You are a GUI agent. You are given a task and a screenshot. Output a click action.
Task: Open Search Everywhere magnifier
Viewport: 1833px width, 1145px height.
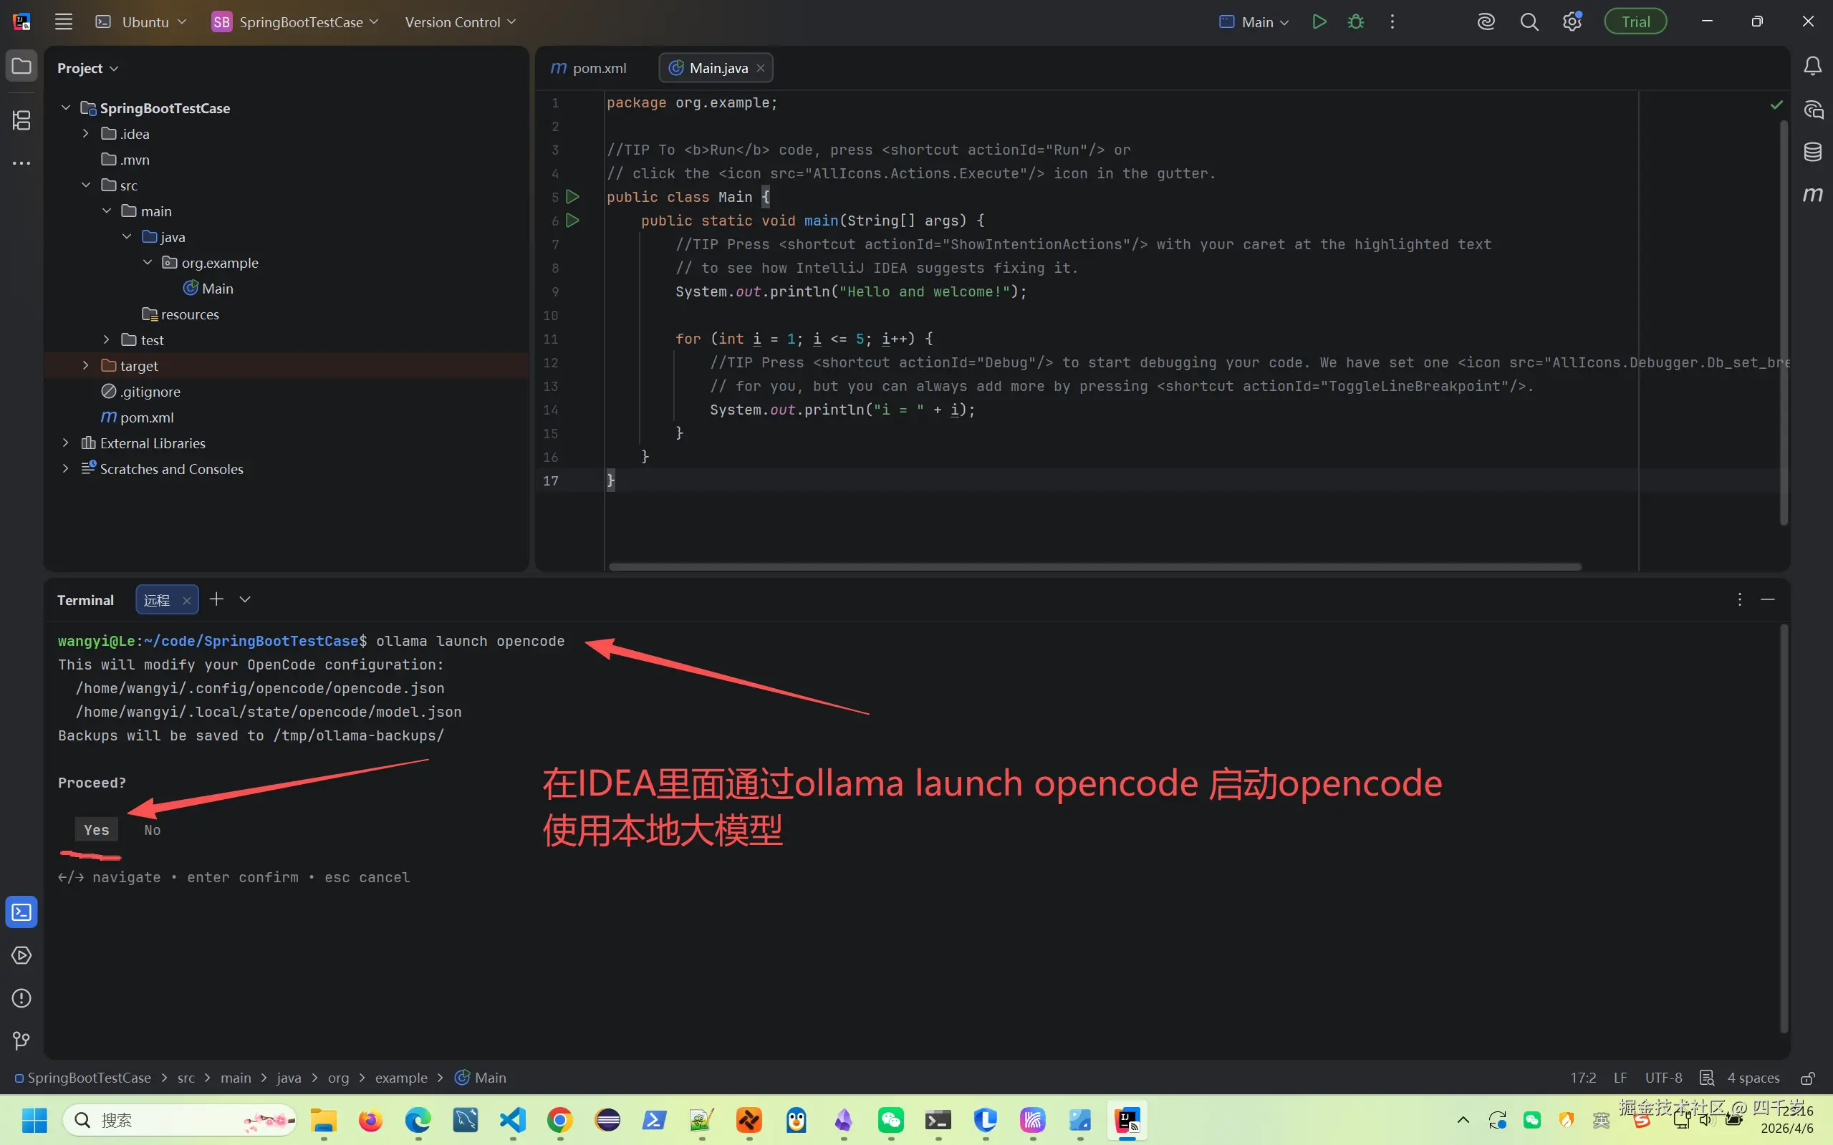(x=1529, y=22)
